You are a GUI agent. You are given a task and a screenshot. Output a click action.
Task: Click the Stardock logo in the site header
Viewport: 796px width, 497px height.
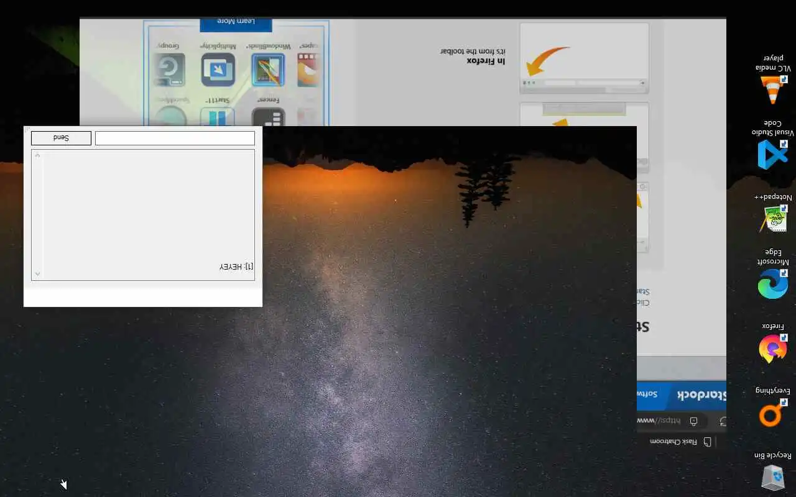pos(701,394)
